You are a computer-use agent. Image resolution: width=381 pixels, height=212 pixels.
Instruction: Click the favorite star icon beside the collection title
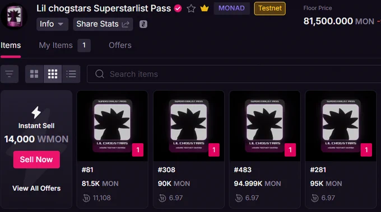(x=191, y=8)
